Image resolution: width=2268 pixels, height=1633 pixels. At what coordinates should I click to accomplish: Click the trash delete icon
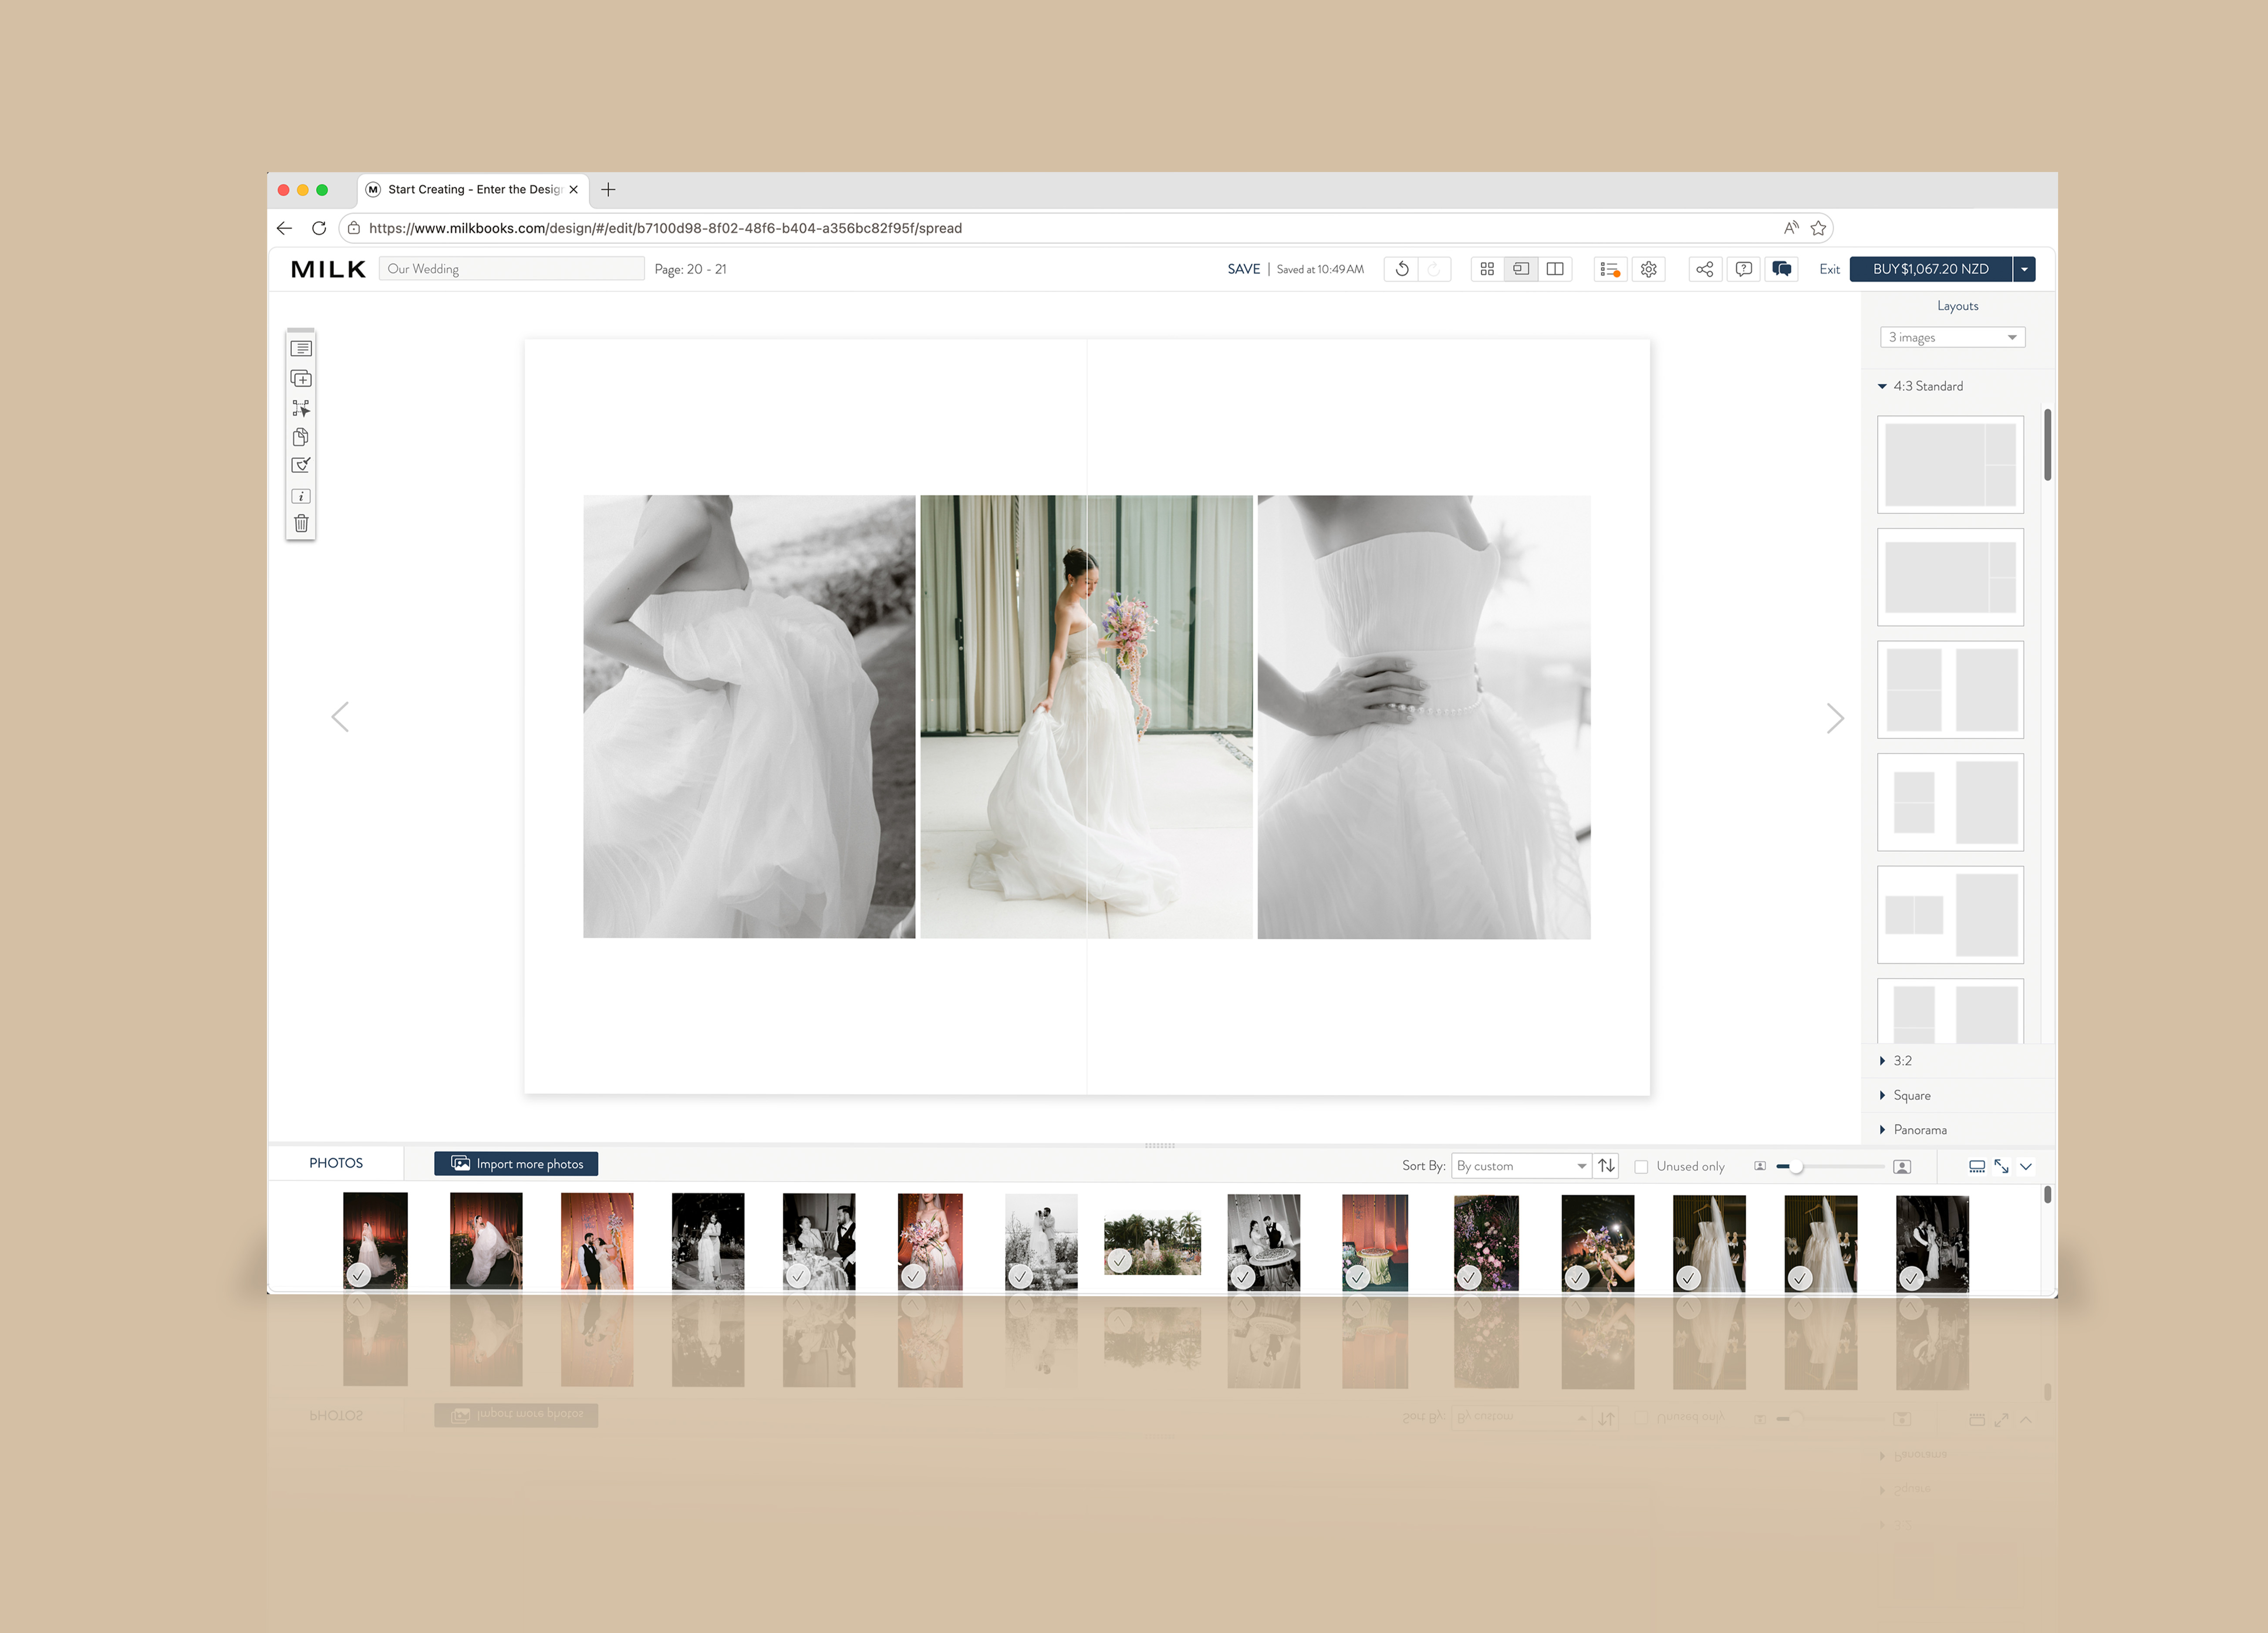(301, 523)
